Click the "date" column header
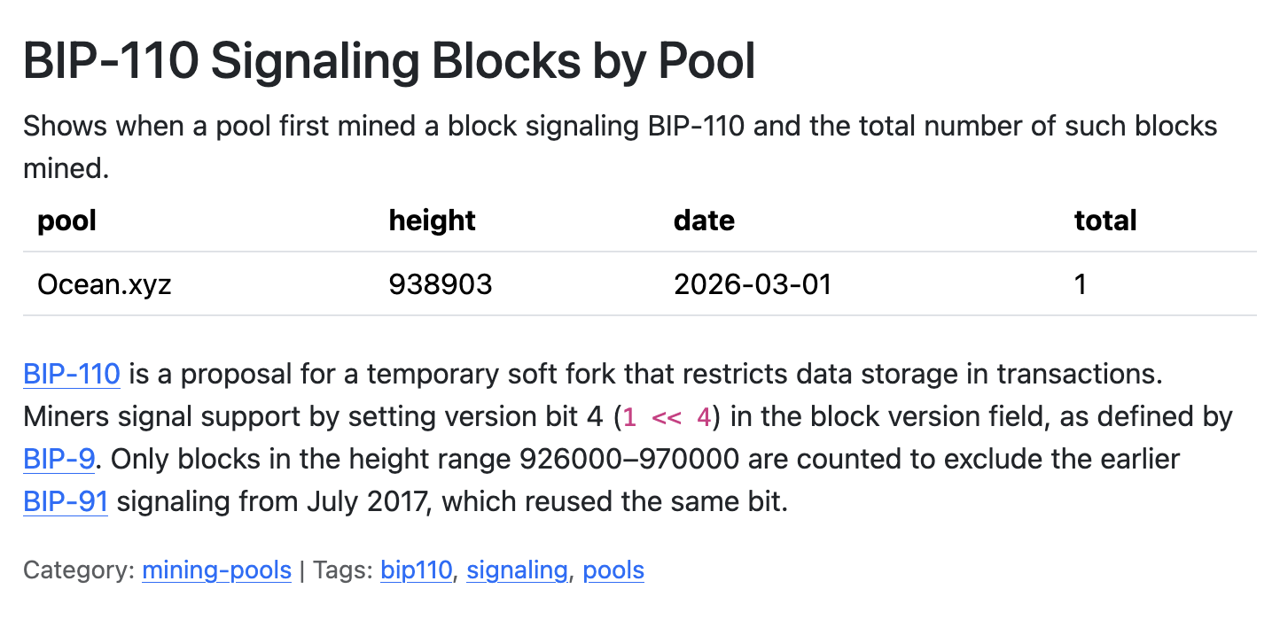 (704, 221)
